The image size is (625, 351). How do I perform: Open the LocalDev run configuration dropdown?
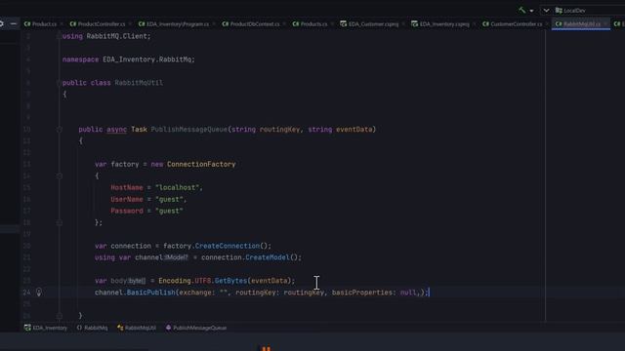pos(570,11)
